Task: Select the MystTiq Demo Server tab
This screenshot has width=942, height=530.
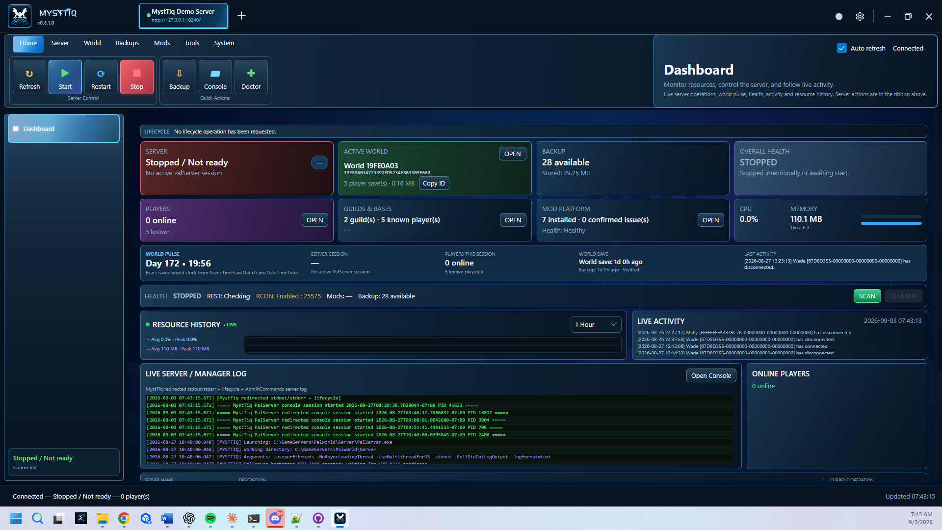Action: [x=183, y=16]
